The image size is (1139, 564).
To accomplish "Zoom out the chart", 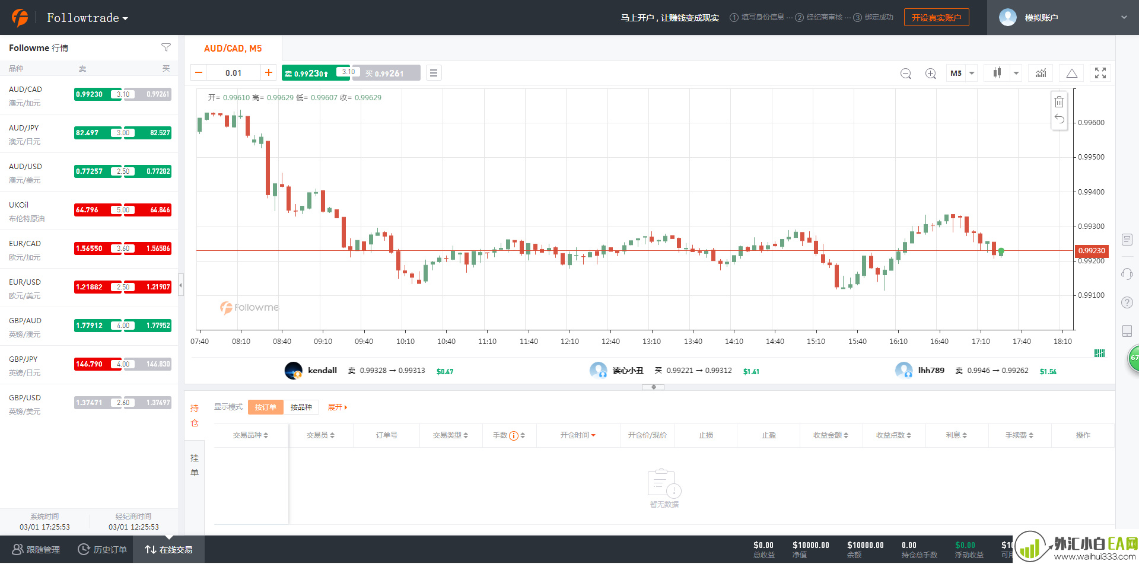I will tap(906, 74).
